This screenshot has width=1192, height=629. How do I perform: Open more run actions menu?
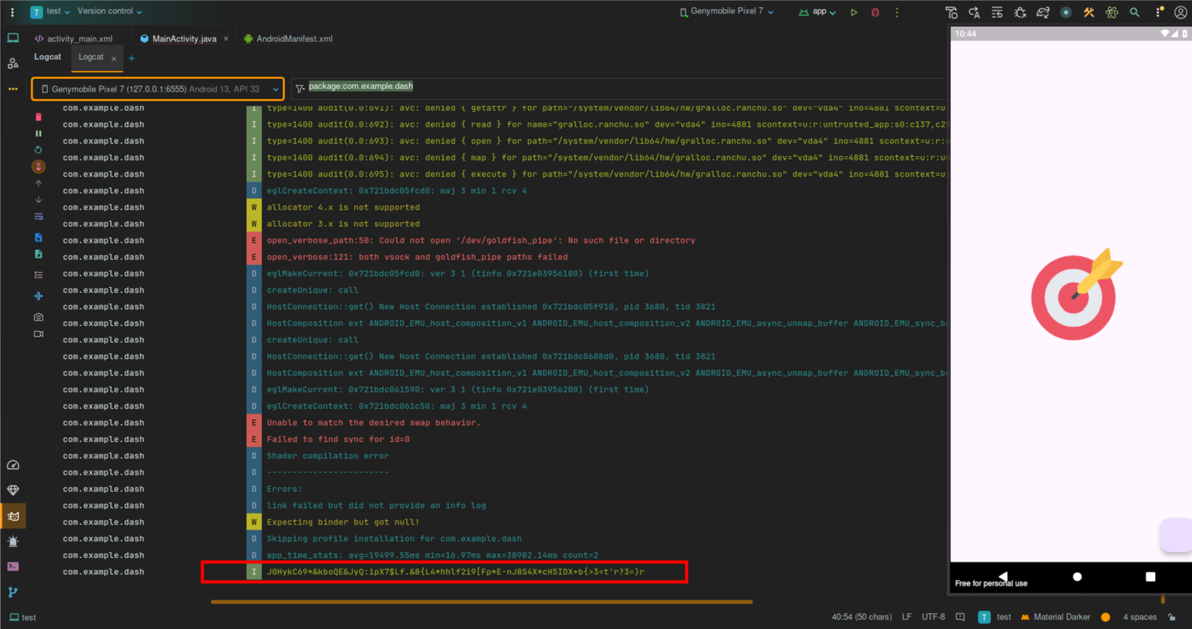pyautogui.click(x=897, y=12)
